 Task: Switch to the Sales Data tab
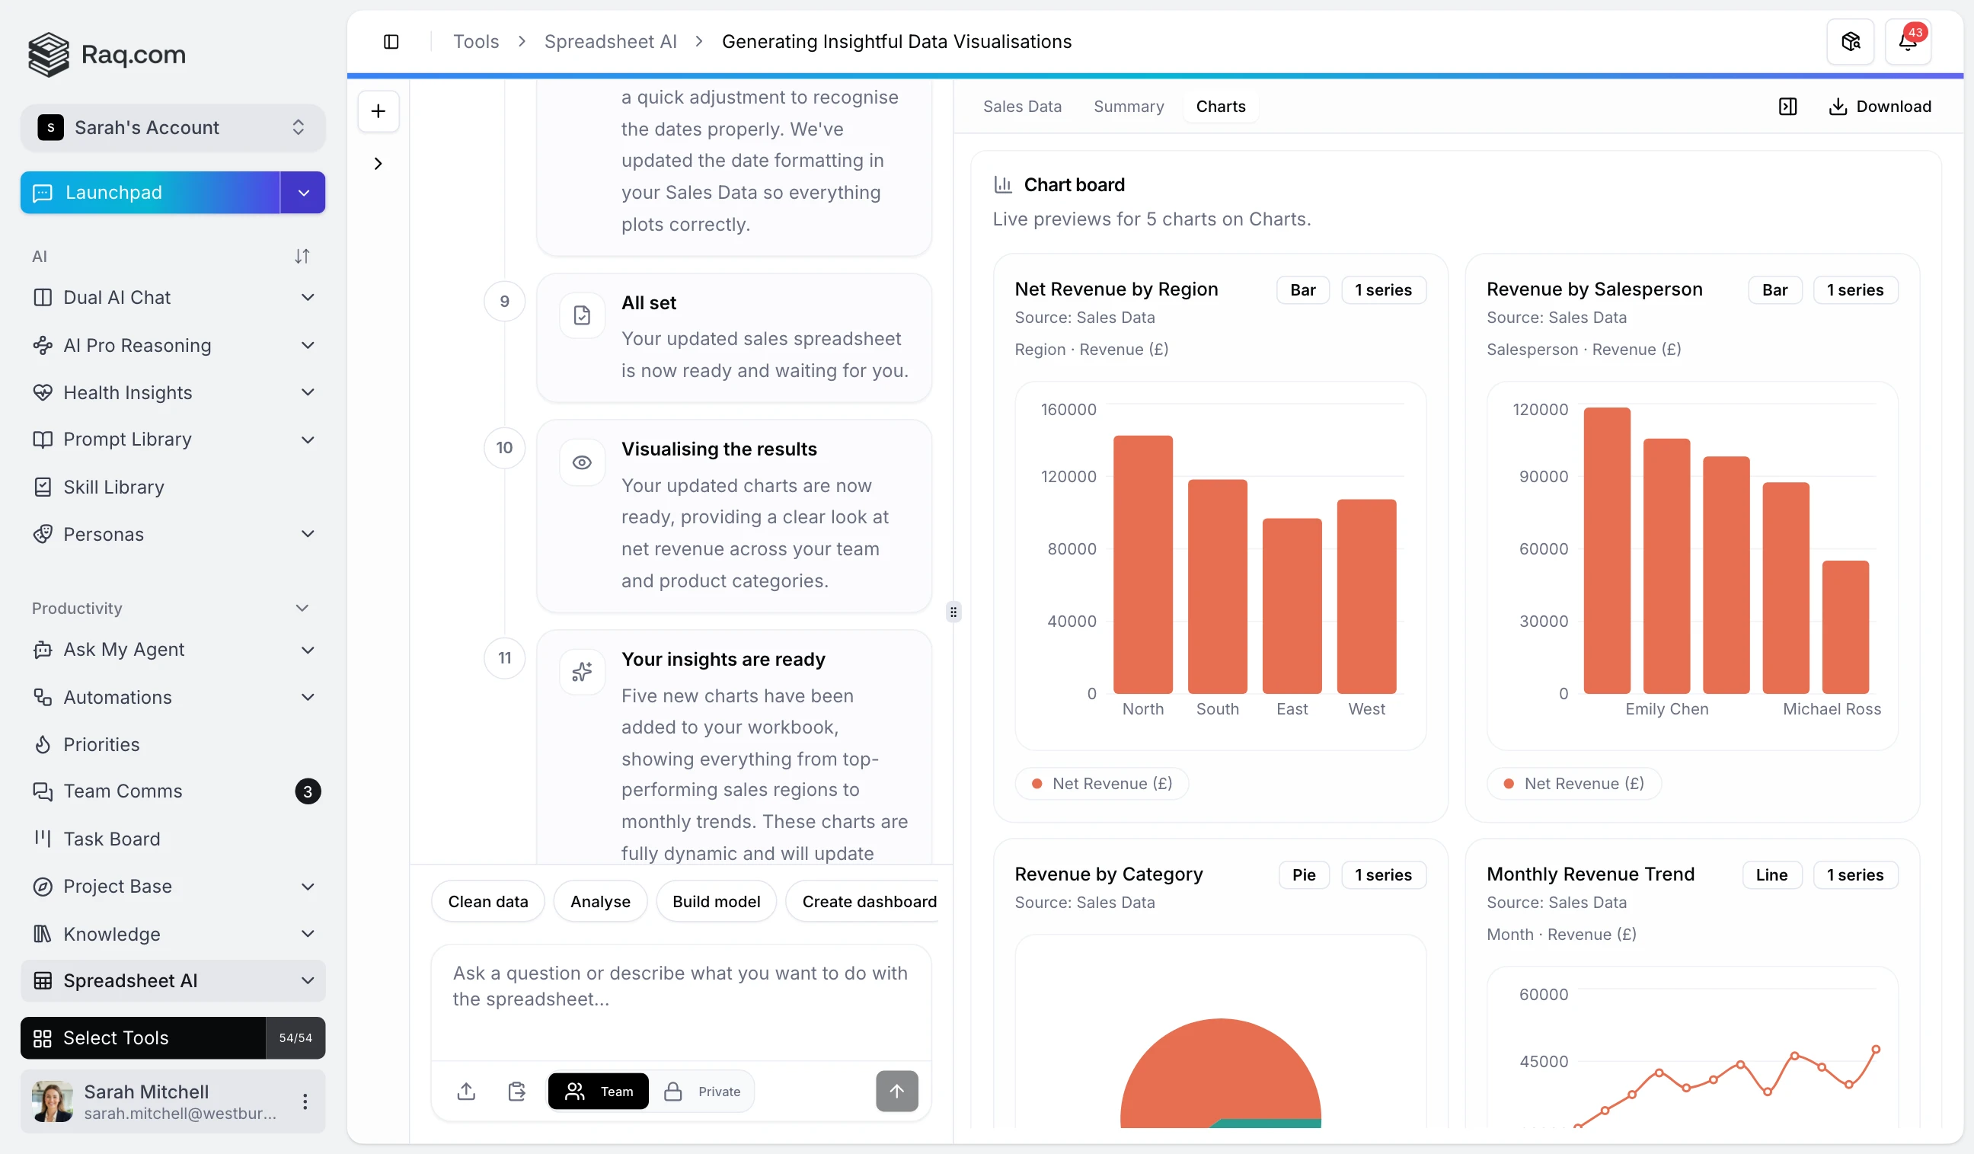click(x=1021, y=107)
